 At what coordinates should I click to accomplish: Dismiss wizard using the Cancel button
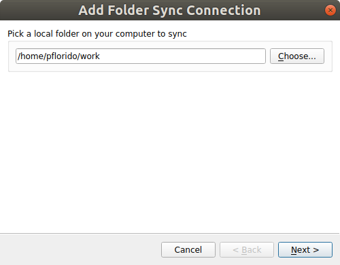pos(188,249)
